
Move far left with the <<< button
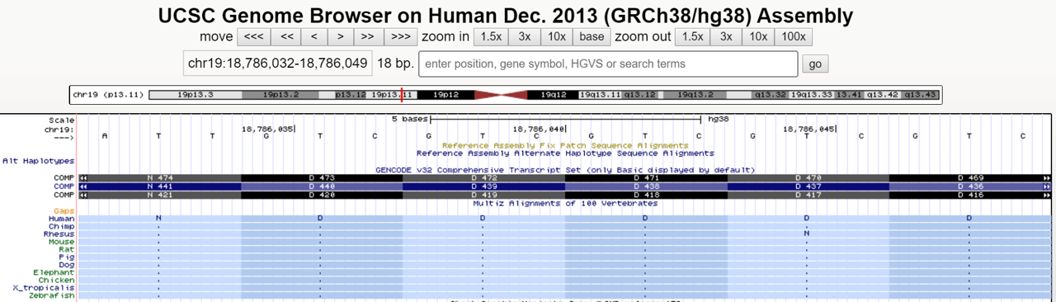point(253,36)
